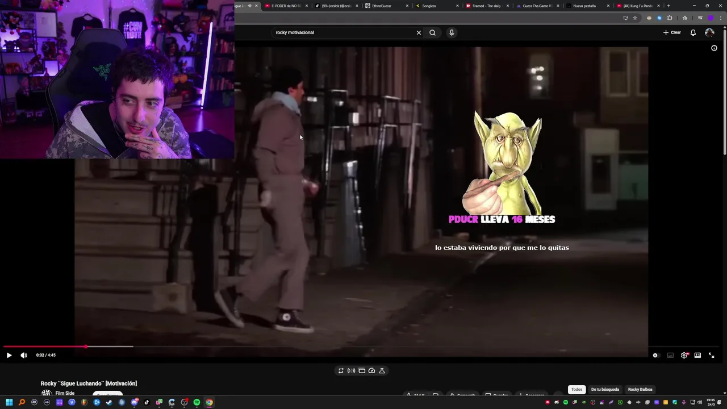727x409 pixels.
Task: Click the NVIDIA tray icon
Action: click(583, 402)
